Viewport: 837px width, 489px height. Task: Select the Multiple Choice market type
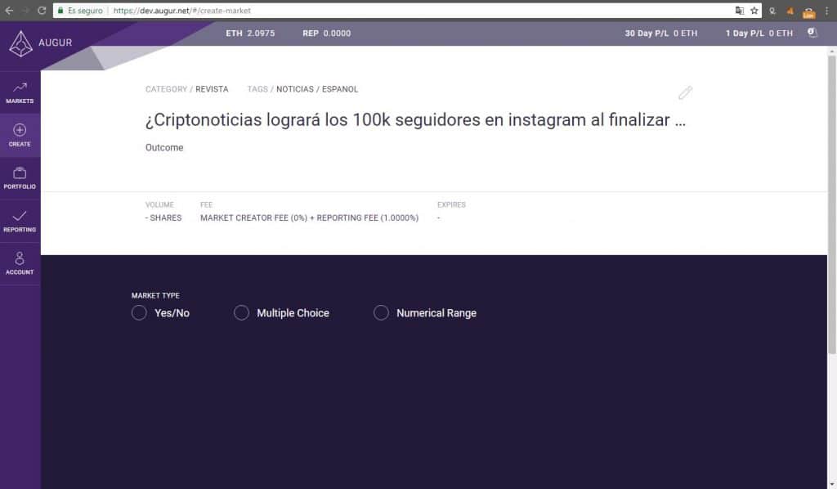click(x=241, y=313)
